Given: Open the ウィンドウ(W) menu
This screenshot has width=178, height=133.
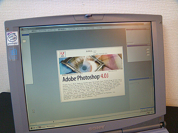Looking at the screenshot, I should (90, 28).
